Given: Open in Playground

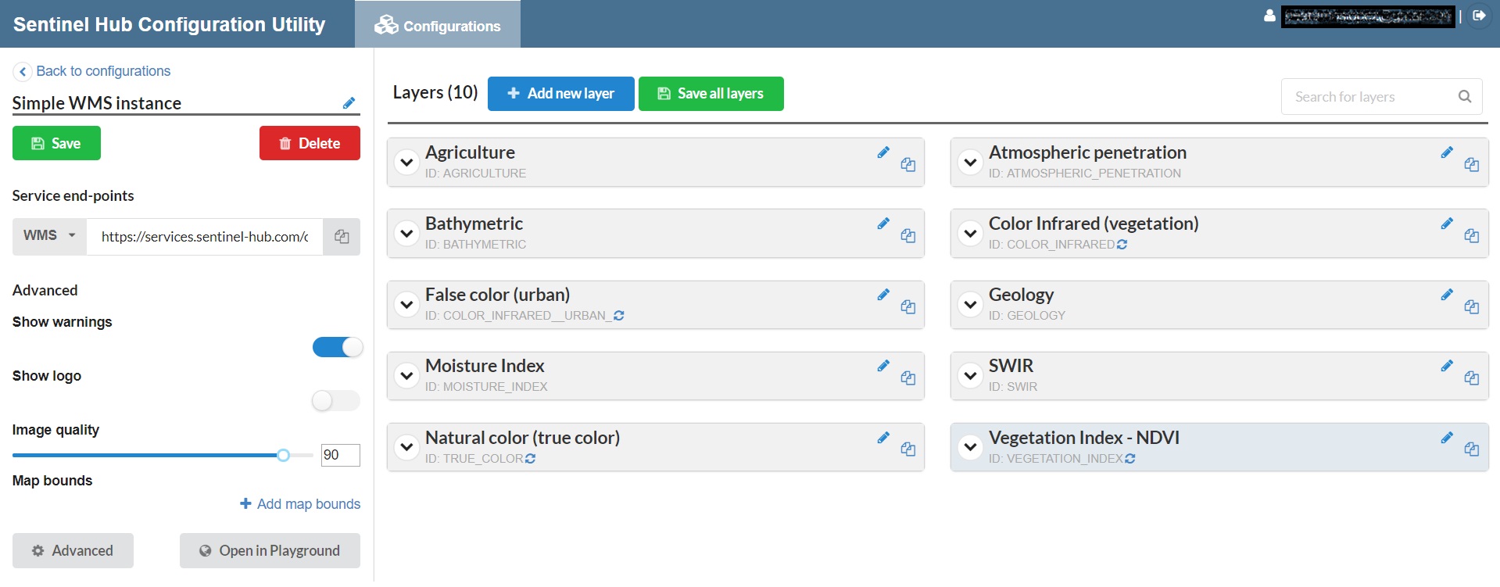Looking at the screenshot, I should tap(270, 551).
